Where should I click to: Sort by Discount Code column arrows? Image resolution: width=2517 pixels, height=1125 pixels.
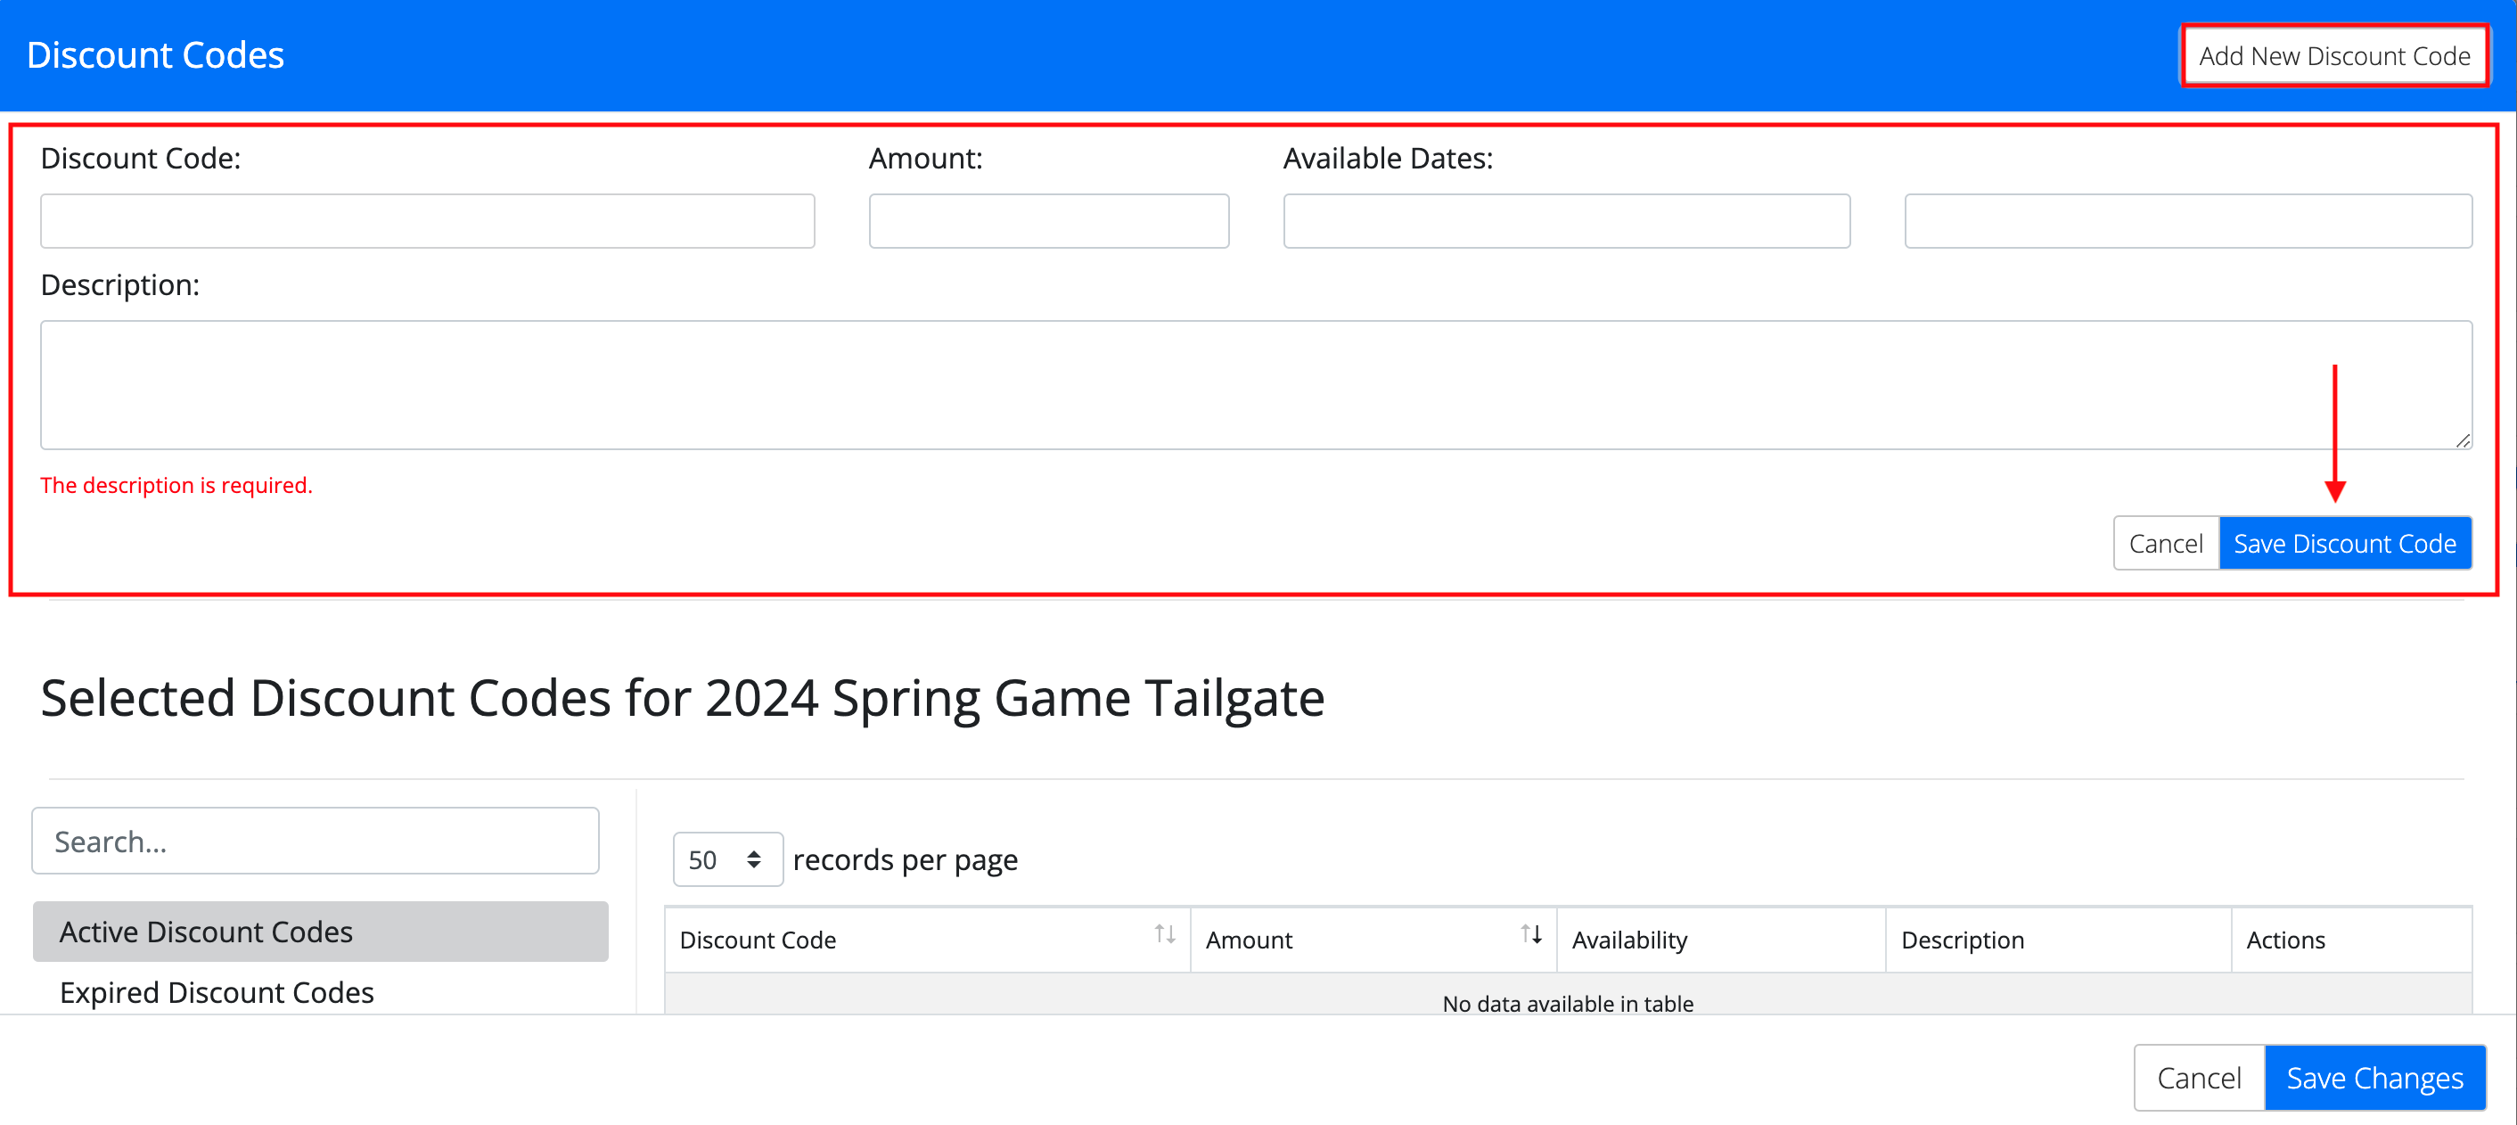(1164, 934)
